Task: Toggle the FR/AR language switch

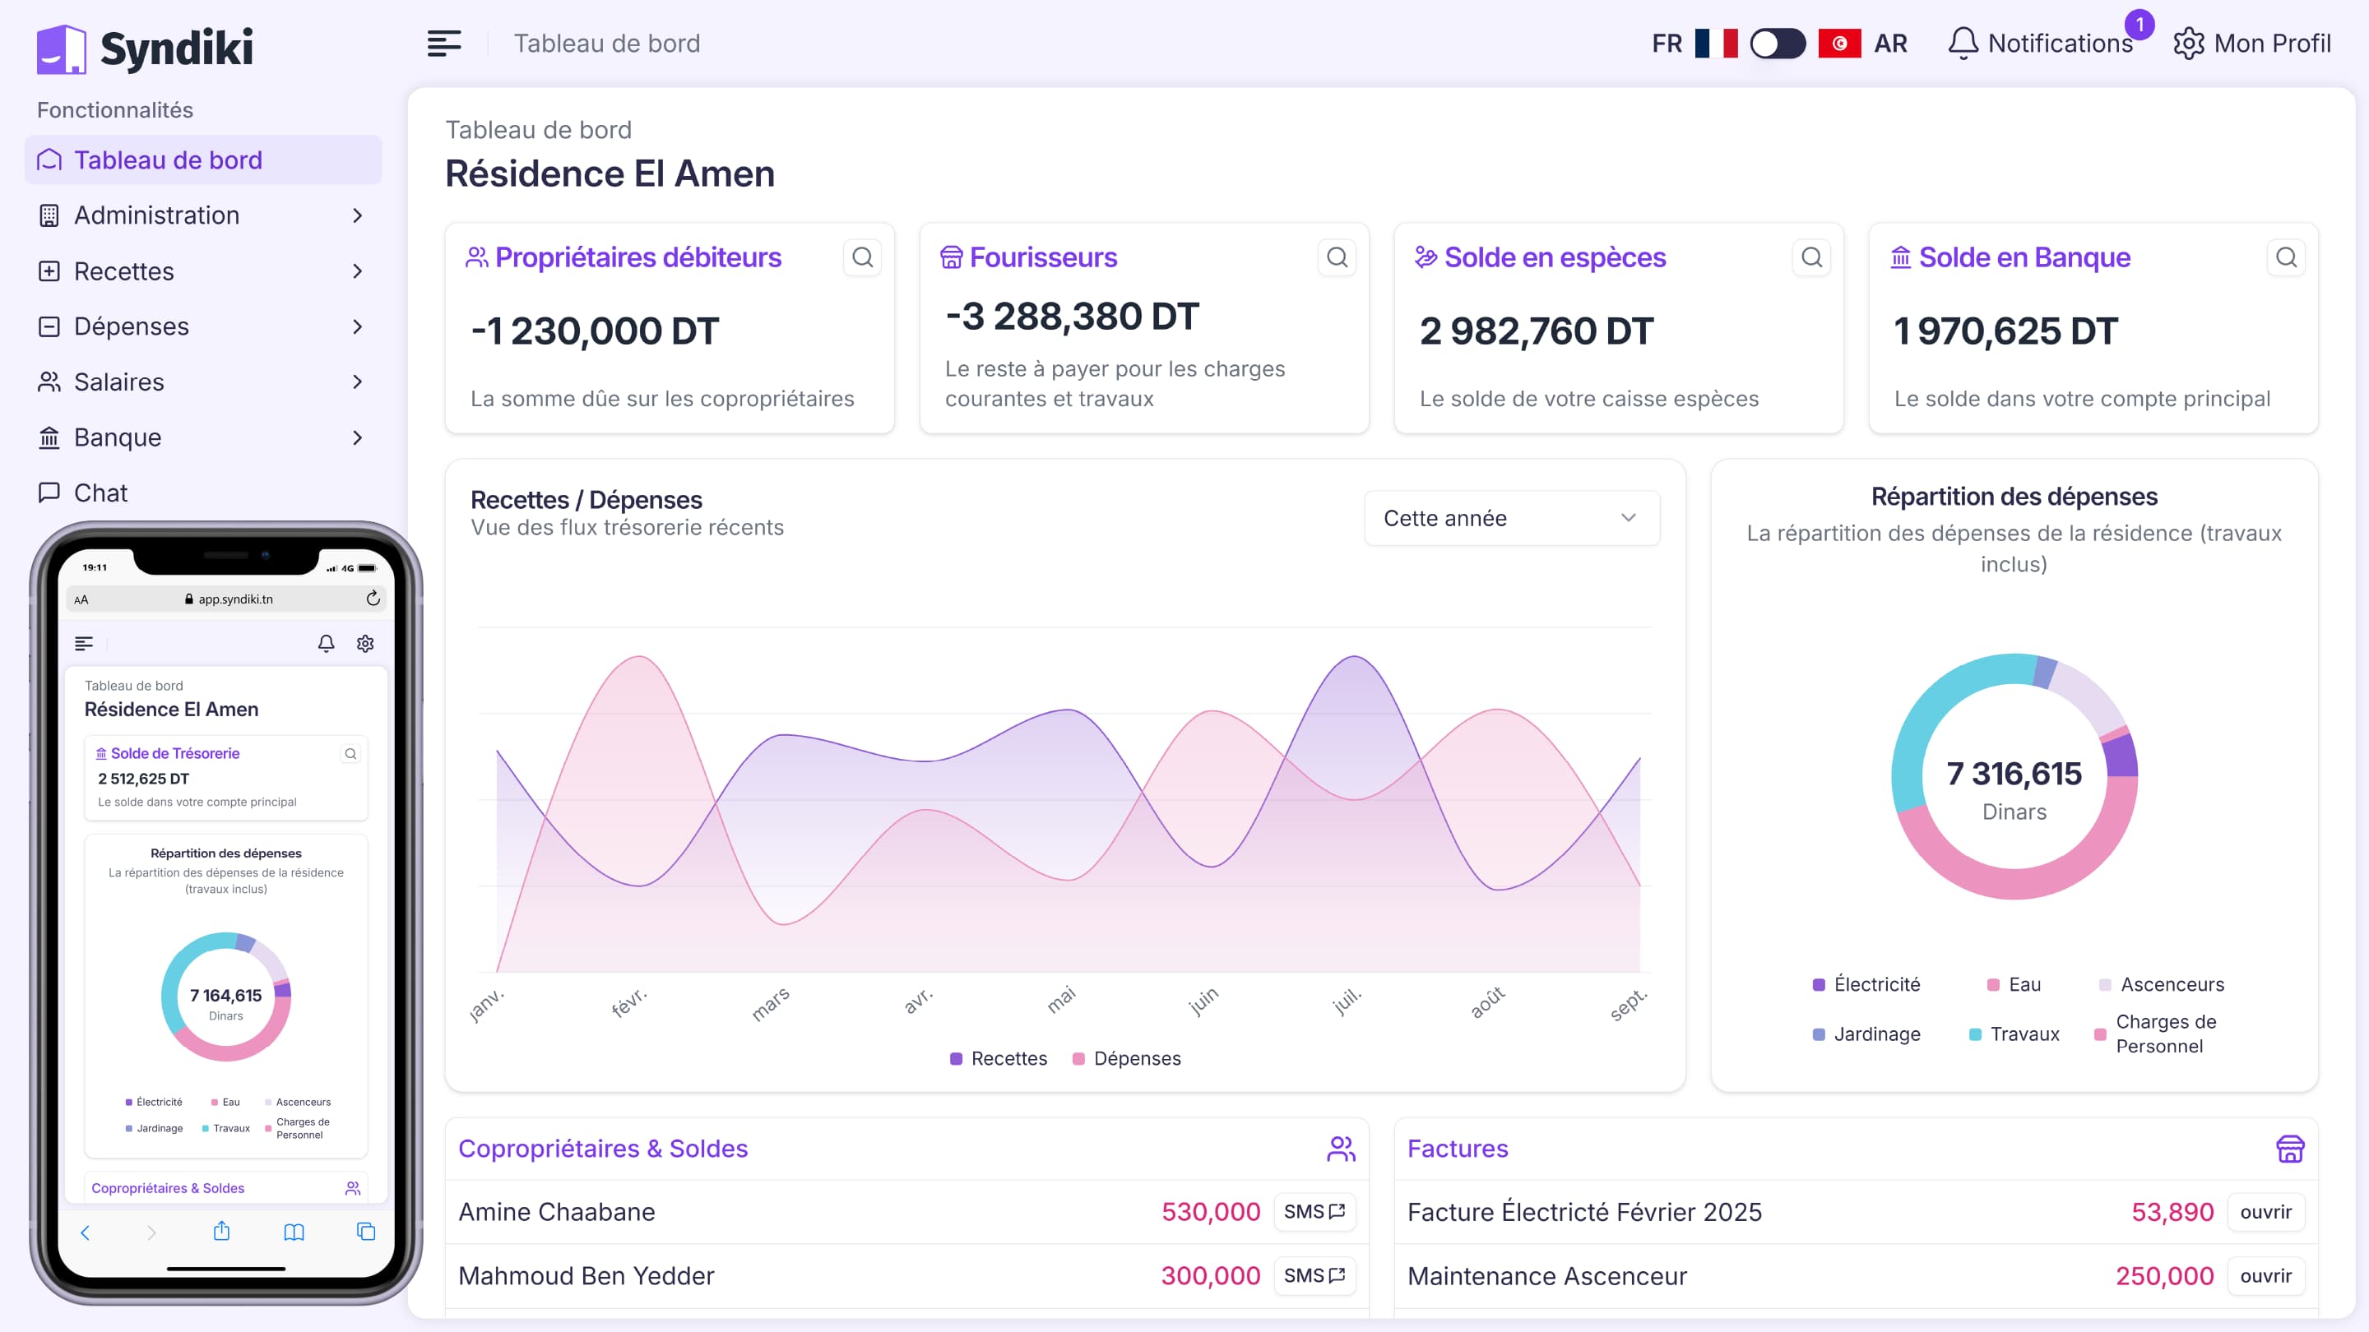Action: [x=1777, y=44]
